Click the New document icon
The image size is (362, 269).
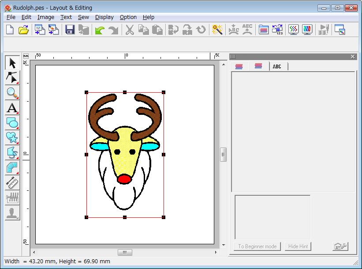pyautogui.click(x=10, y=30)
